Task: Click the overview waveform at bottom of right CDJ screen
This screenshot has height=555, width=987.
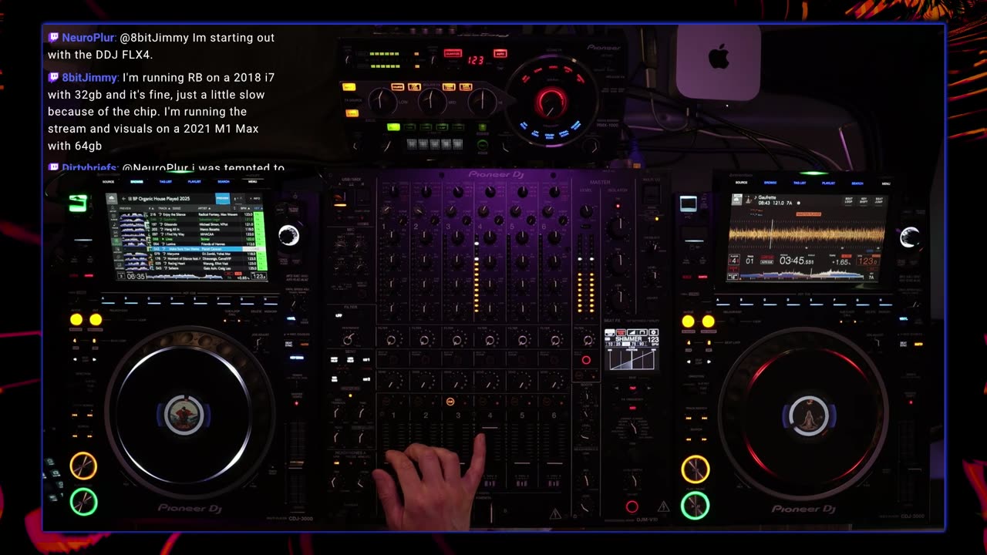Action: 802,274
